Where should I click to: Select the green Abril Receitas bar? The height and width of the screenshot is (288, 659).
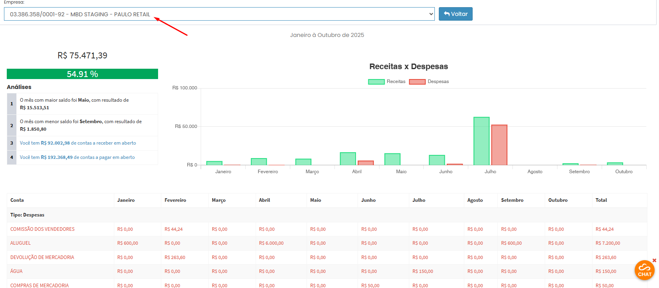348,159
